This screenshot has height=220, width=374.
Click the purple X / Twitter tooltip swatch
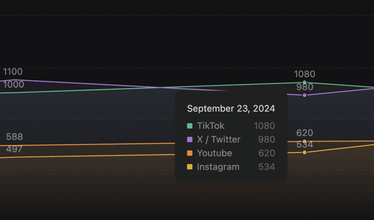[x=190, y=139]
